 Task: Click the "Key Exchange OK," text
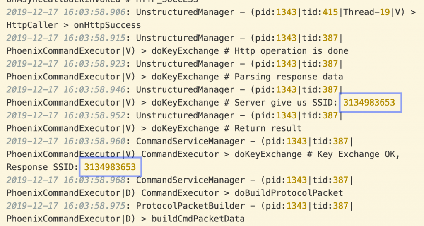pos(358,154)
